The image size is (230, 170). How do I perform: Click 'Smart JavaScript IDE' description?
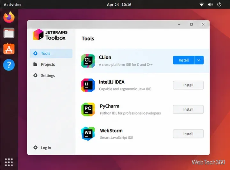117,138
